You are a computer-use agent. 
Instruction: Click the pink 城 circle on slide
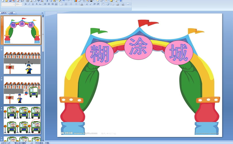coord(179,53)
